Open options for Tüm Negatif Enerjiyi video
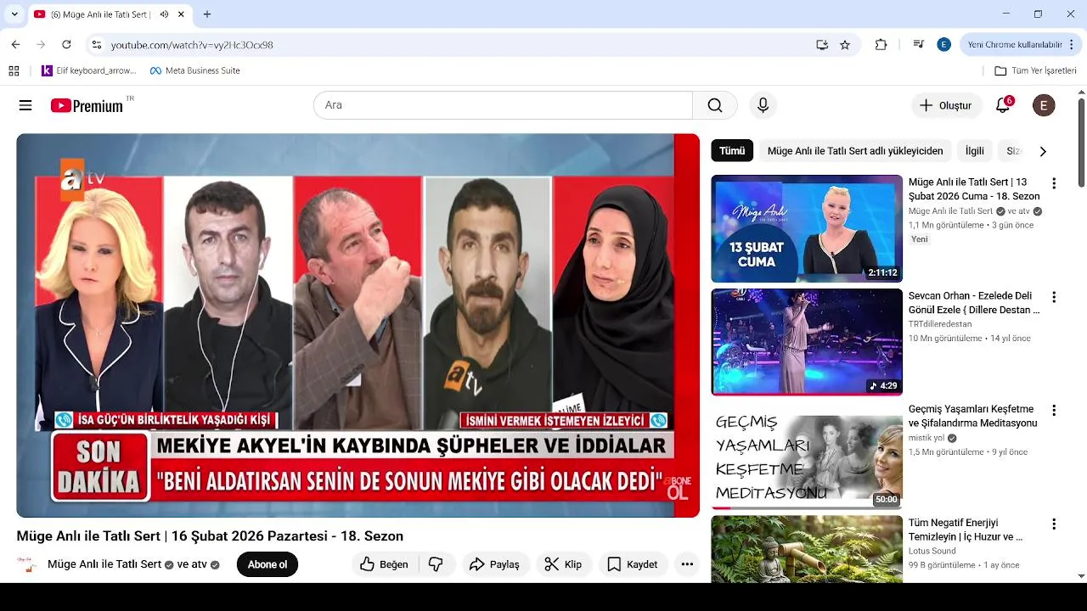This screenshot has height=611, width=1087. click(1054, 524)
